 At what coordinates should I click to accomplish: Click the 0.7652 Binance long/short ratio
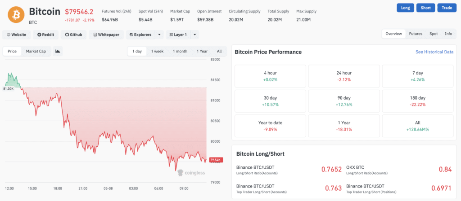pyautogui.click(x=331, y=169)
